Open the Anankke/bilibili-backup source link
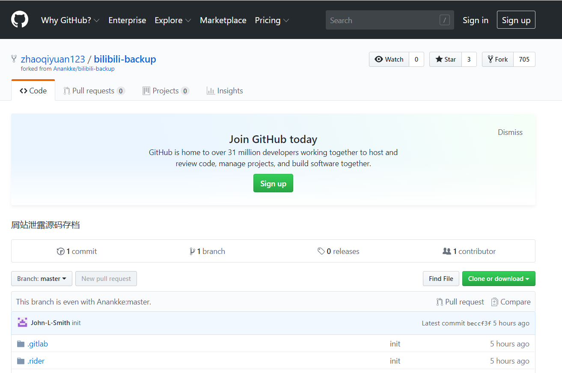The height and width of the screenshot is (373, 562). point(84,69)
